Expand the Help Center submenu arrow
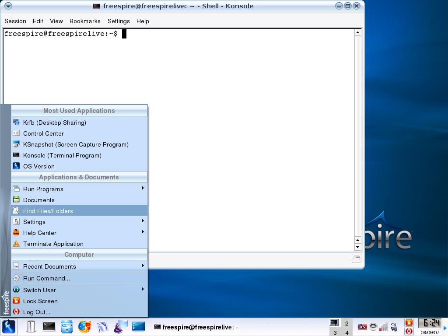 pos(143,232)
